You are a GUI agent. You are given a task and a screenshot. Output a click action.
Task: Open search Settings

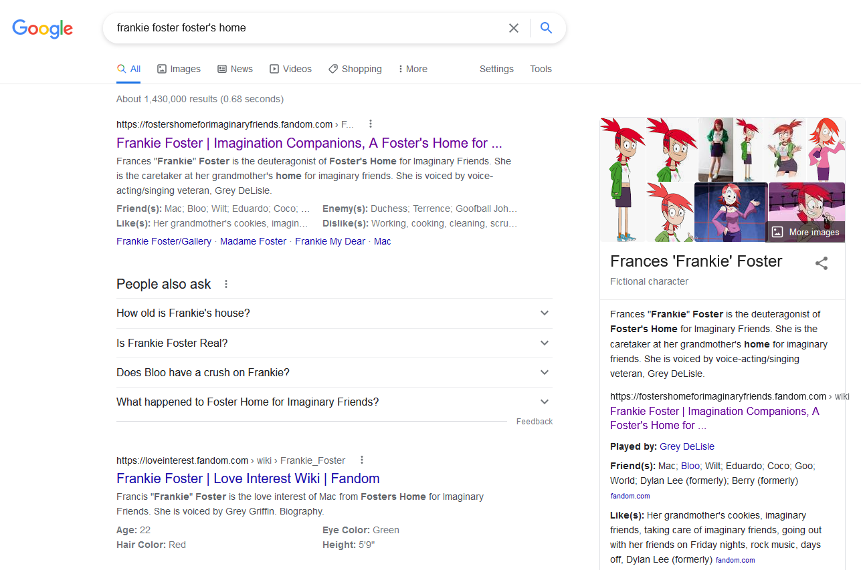pyautogui.click(x=496, y=69)
